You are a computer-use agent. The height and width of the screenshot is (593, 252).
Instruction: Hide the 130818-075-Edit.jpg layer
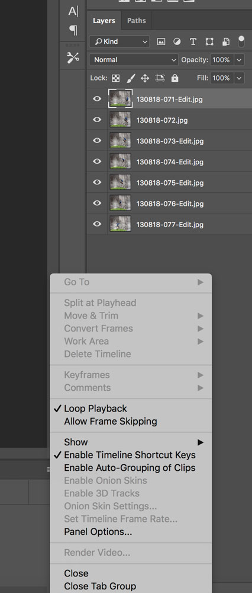click(x=97, y=182)
